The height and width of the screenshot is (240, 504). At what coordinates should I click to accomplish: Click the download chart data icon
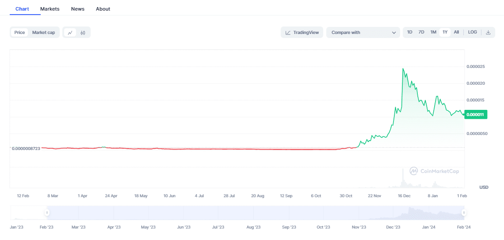pos(488,32)
